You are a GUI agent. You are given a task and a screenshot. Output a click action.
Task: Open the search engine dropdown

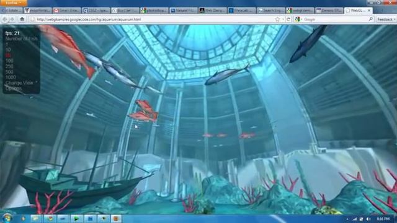coord(298,19)
